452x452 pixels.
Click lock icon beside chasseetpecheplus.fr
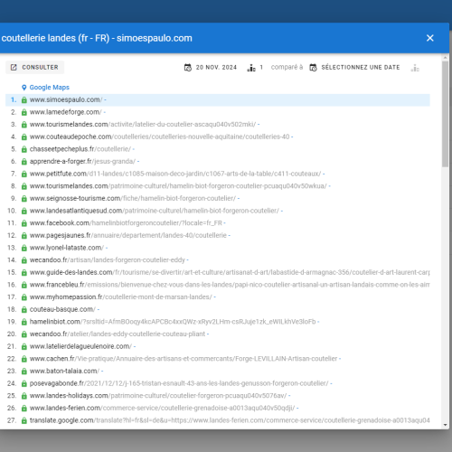tap(24, 149)
